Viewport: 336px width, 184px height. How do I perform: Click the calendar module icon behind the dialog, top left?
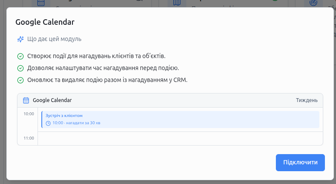(x=41, y=3)
